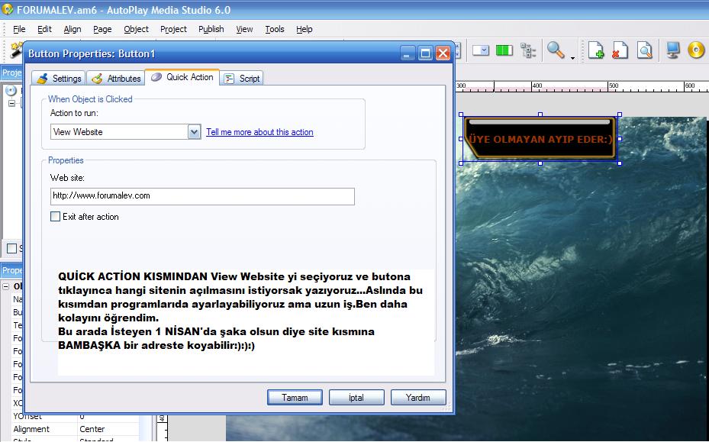Click the add page icon with green plus

coord(596,50)
